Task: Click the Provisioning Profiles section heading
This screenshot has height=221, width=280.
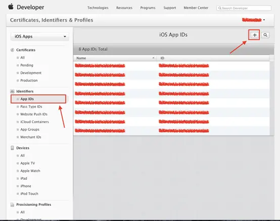Action: 33,205
